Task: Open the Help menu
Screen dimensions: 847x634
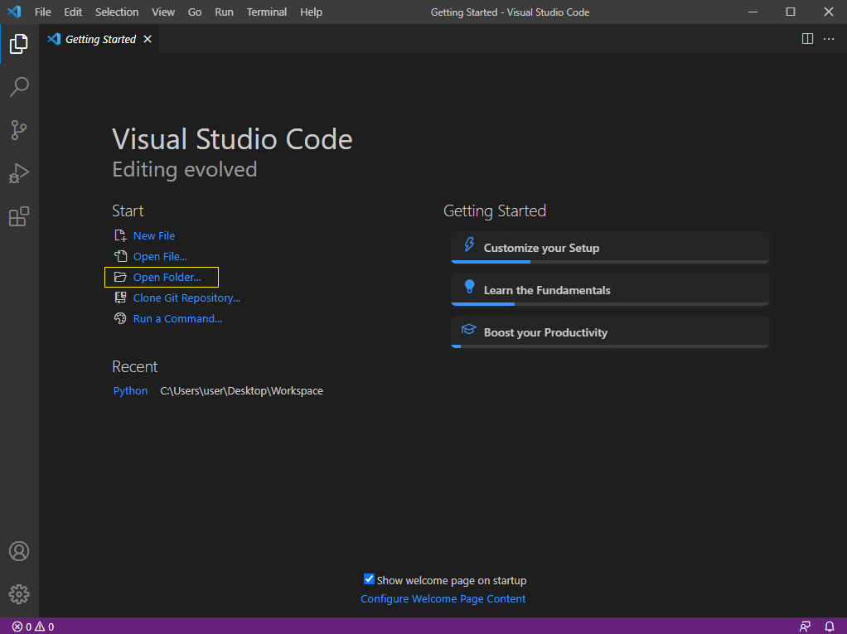Action: [x=311, y=12]
